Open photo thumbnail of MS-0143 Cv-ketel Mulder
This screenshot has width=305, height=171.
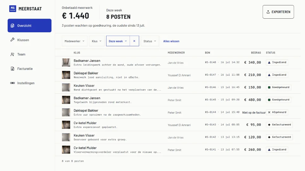coord(66,125)
